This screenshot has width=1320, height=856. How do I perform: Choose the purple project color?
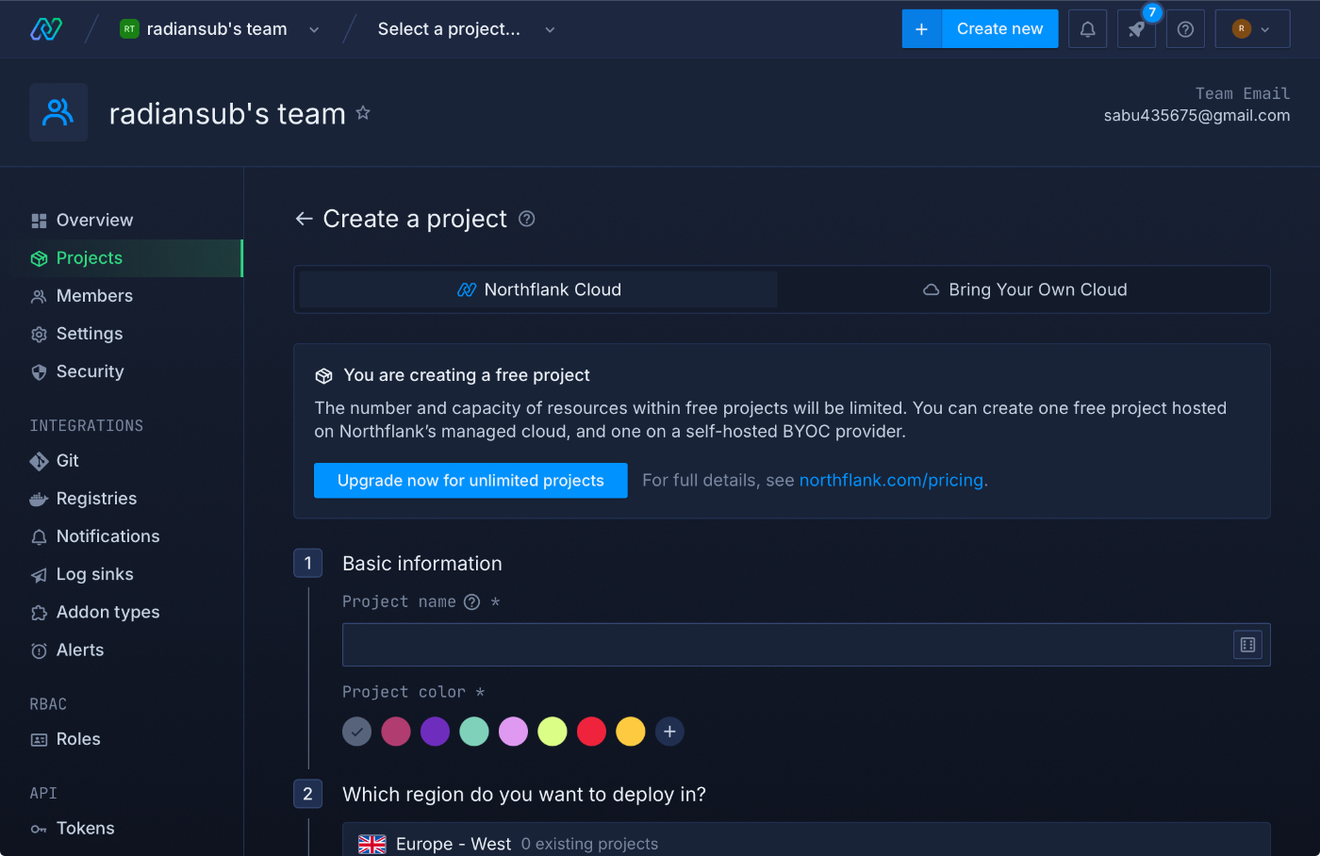point(435,732)
